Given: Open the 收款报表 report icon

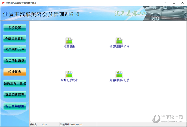Looking at the screenshot, I should [x=69, y=41].
